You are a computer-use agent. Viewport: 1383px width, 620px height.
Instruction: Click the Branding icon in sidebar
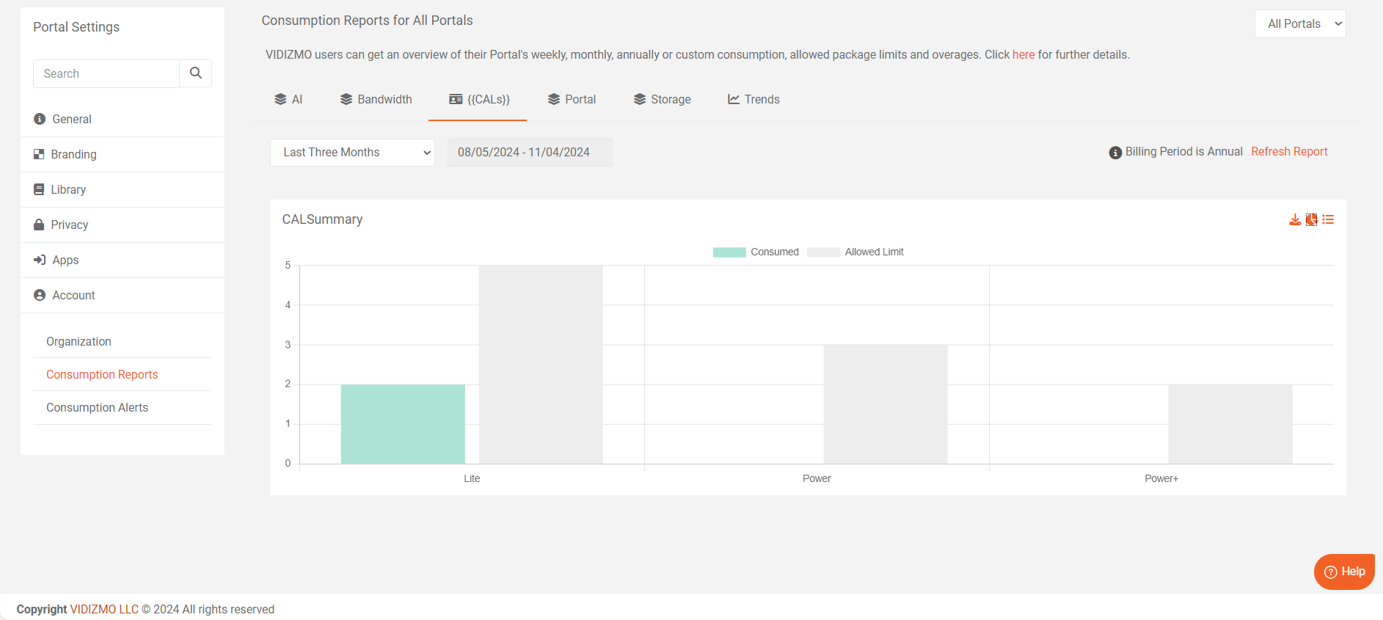click(x=39, y=154)
